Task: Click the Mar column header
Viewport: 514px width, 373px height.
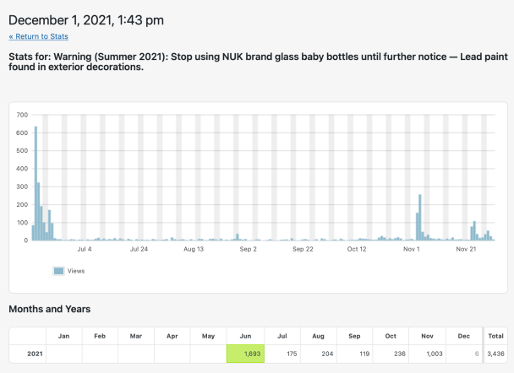Action: click(136, 336)
